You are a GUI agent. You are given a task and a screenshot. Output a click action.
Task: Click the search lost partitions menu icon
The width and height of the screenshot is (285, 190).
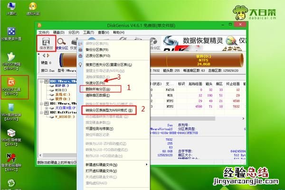(x=80, y=65)
